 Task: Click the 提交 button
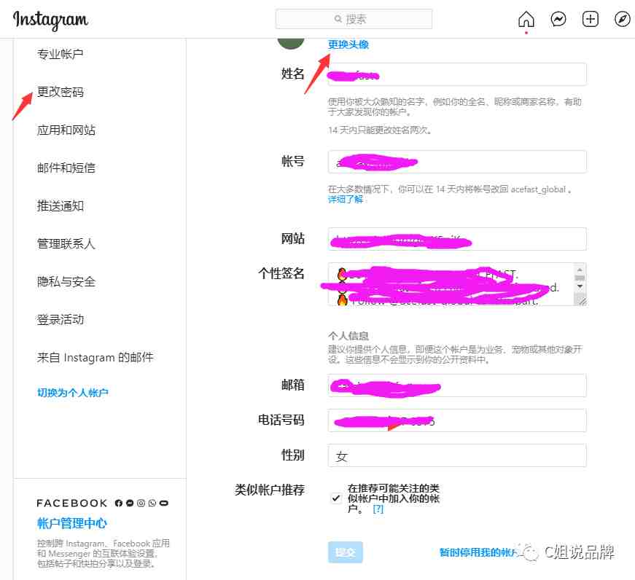(x=346, y=552)
